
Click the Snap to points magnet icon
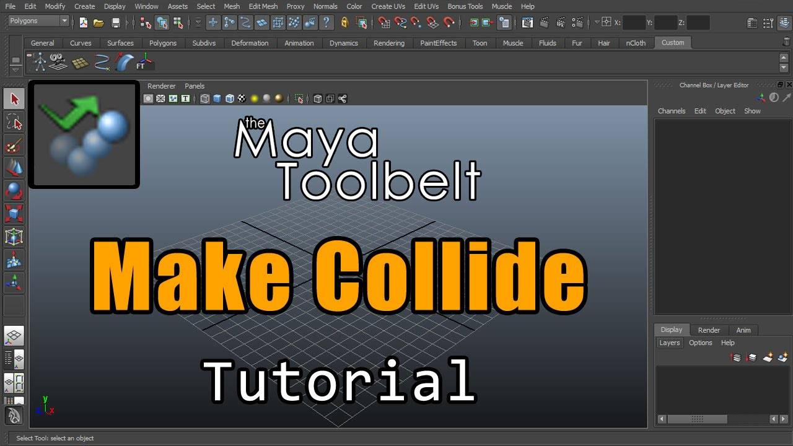click(x=416, y=22)
